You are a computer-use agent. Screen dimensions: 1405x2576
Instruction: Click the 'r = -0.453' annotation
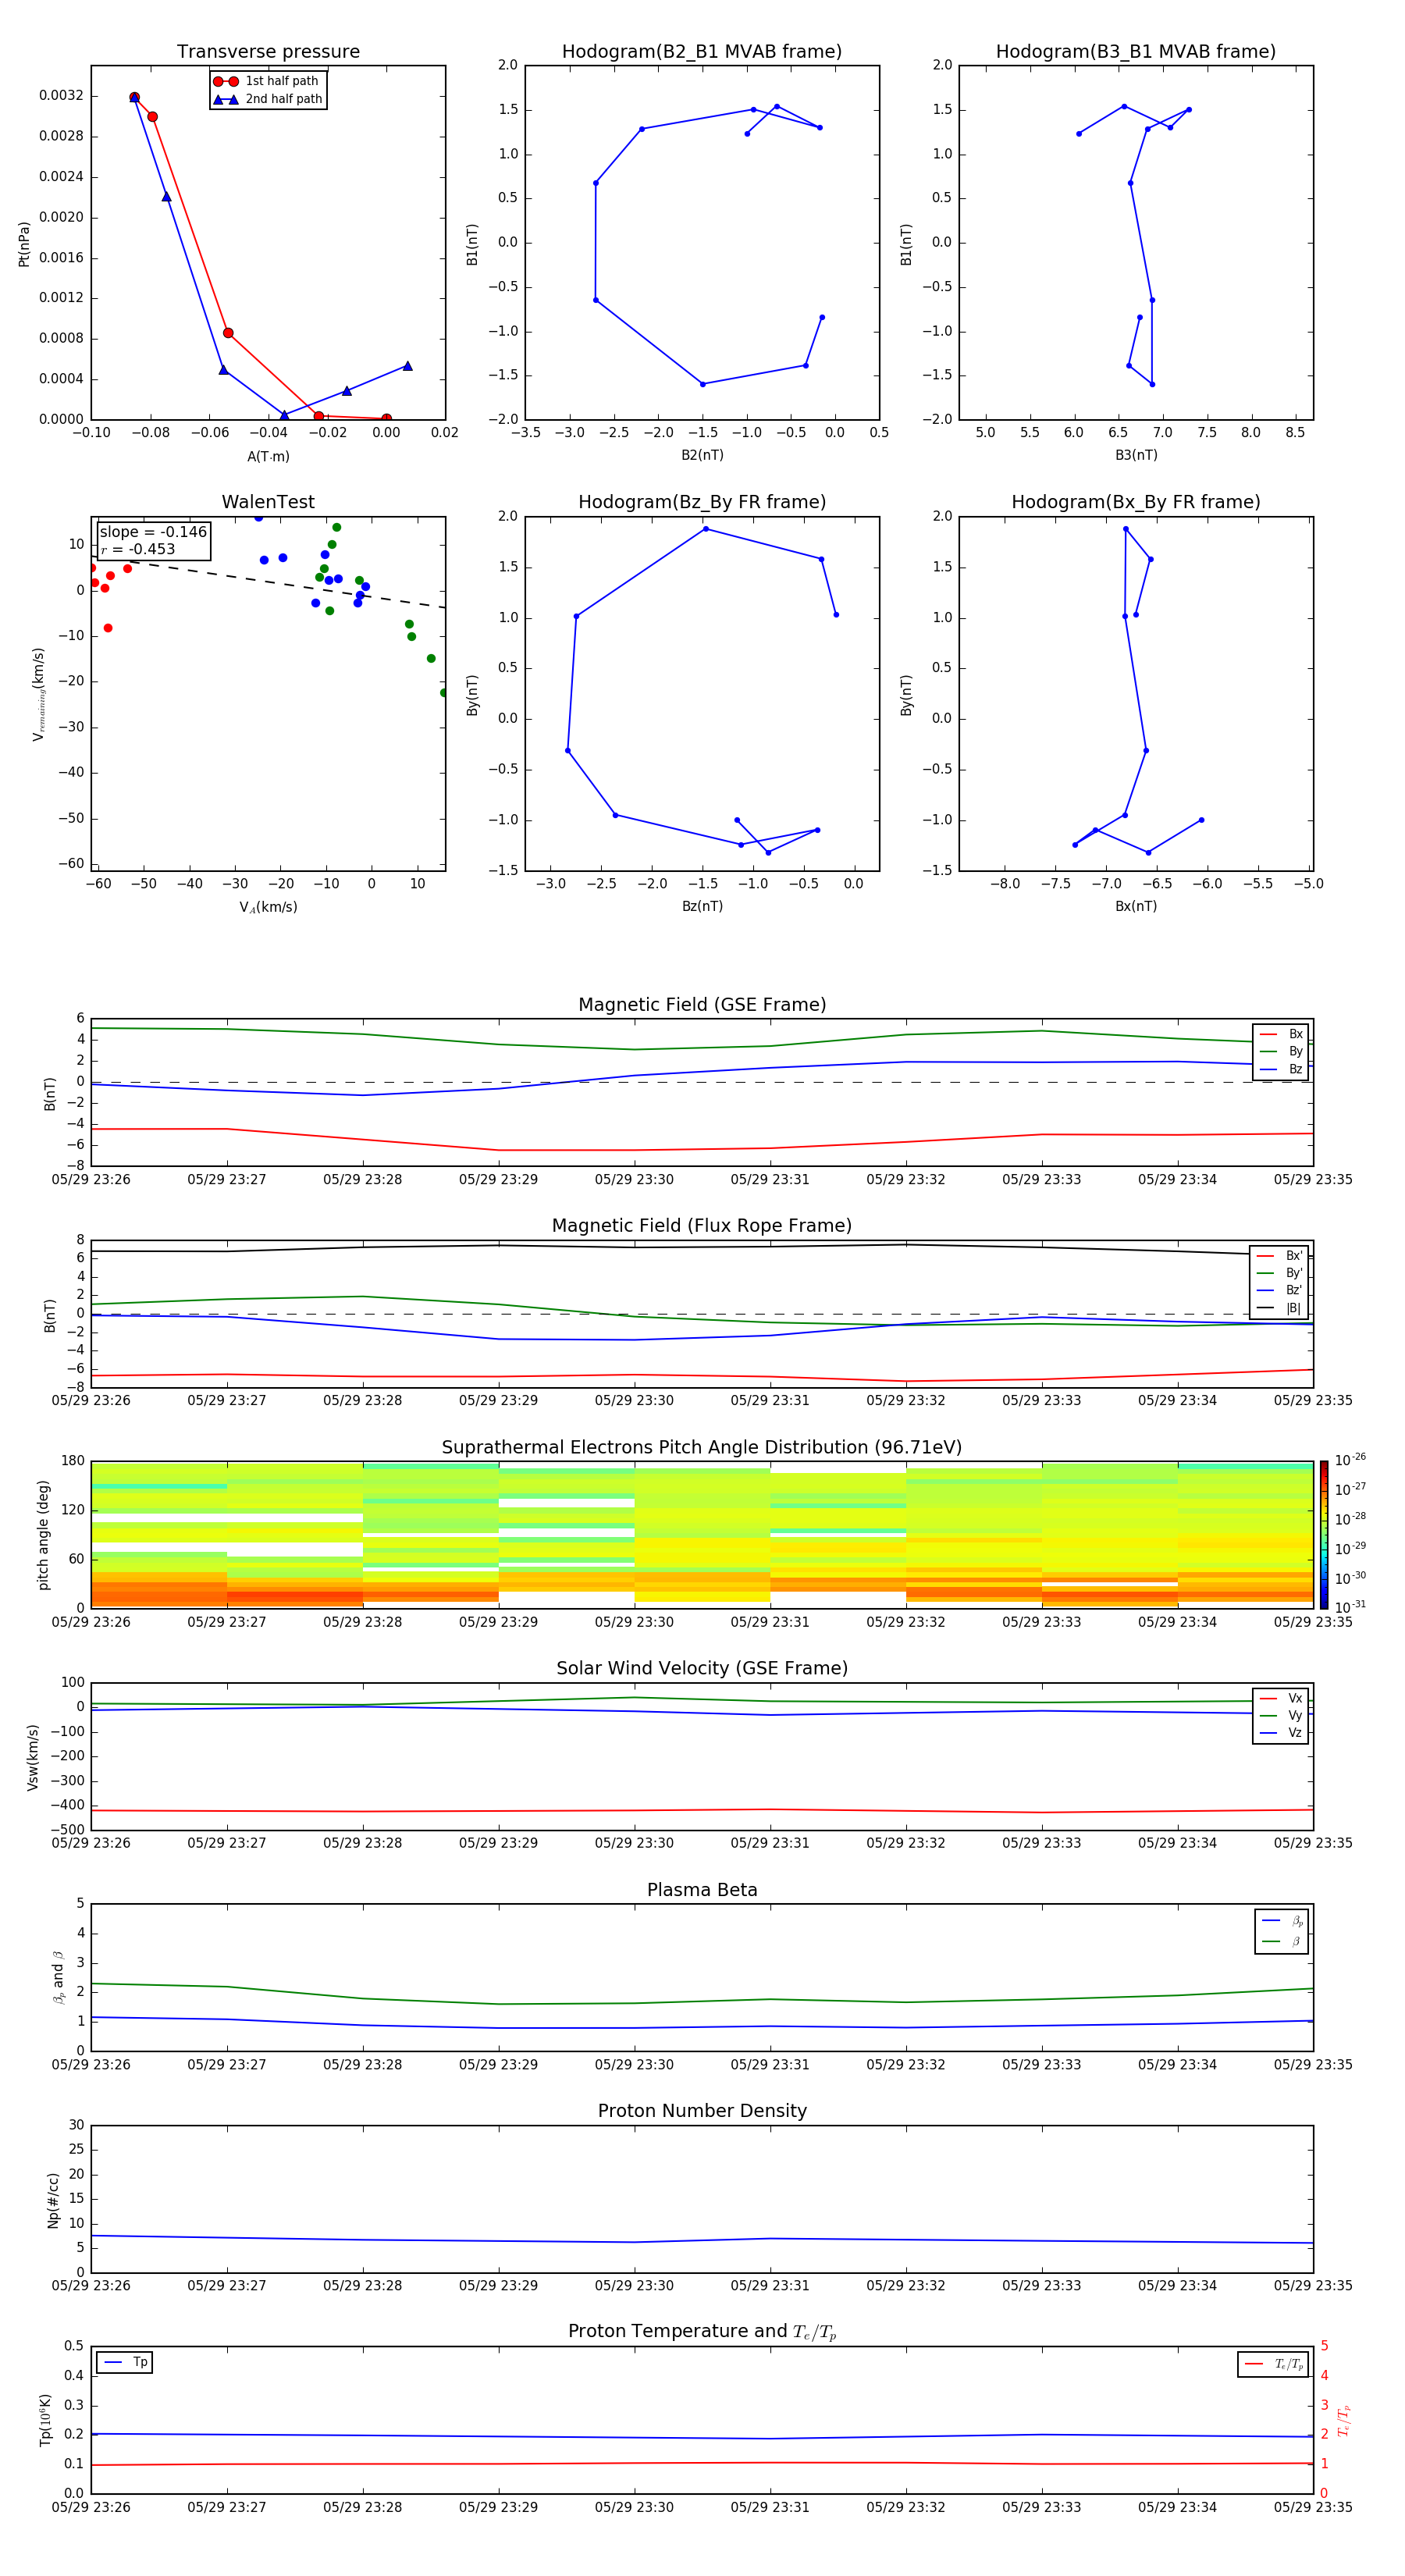point(138,549)
